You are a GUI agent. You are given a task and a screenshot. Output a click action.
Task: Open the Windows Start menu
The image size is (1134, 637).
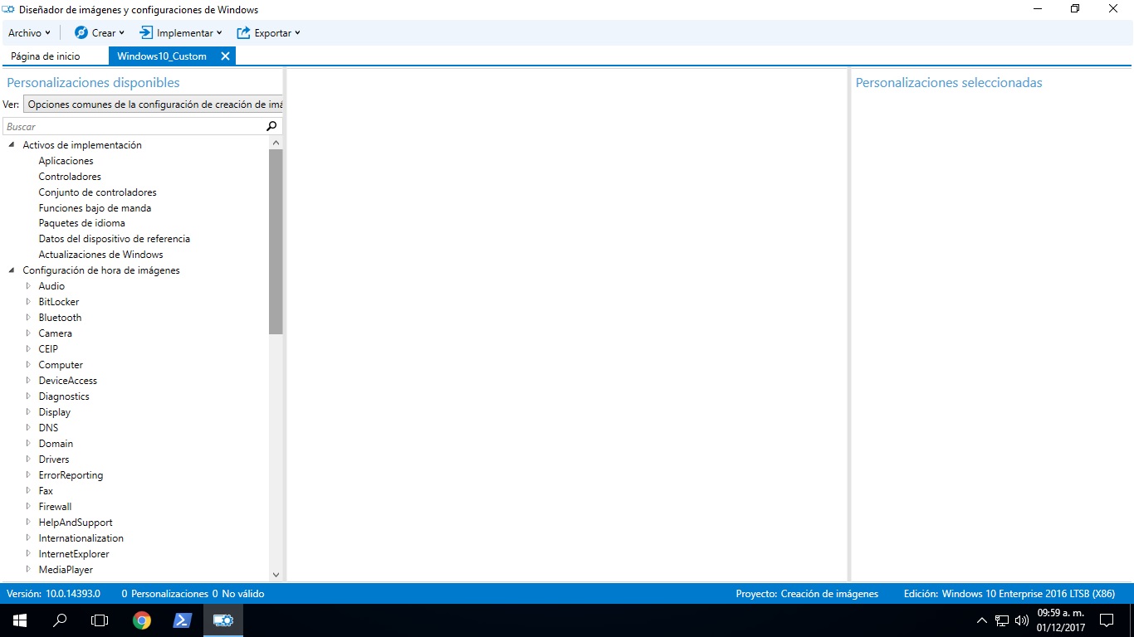click(x=20, y=620)
